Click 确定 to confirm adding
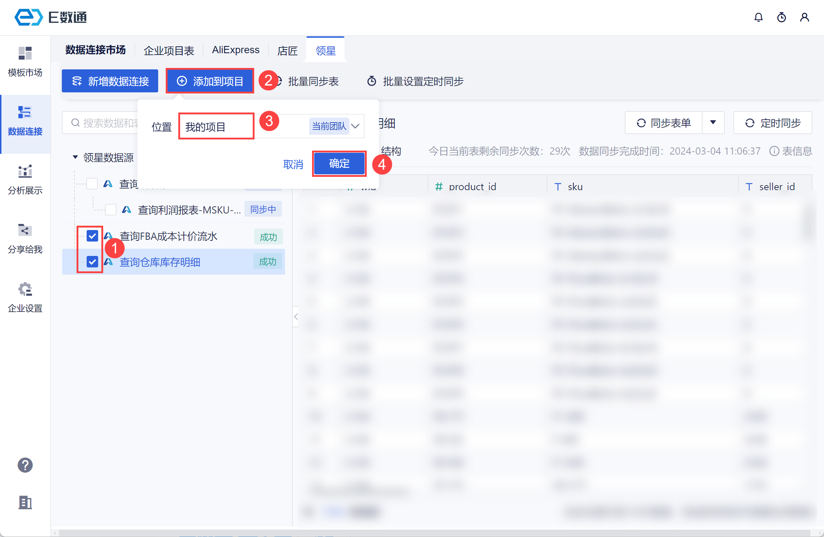Screen dimensions: 824x537 coord(339,164)
